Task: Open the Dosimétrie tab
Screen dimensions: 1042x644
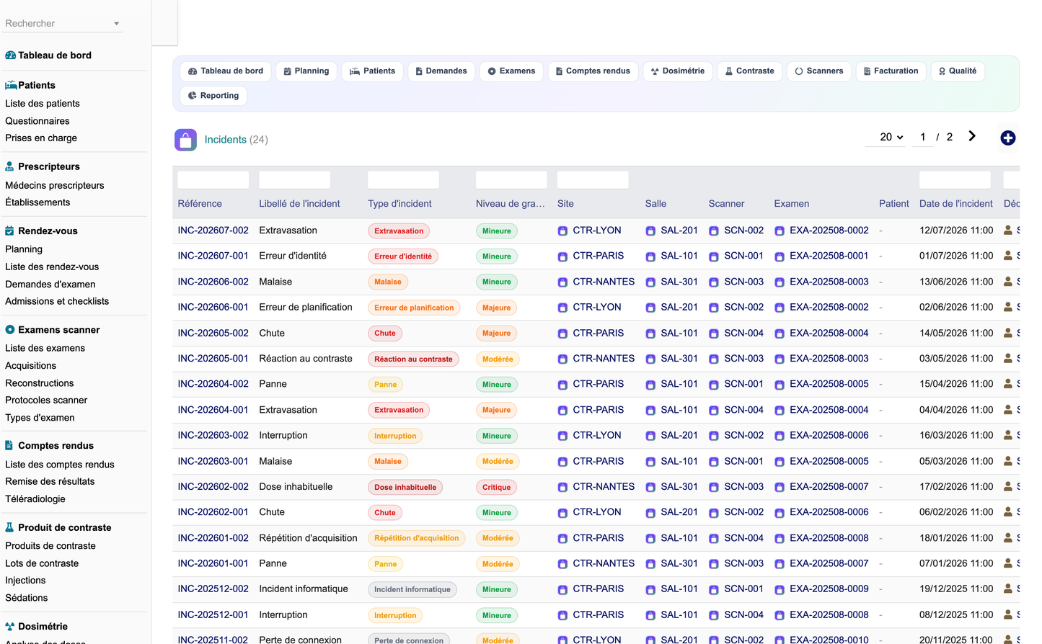Action: pos(678,71)
